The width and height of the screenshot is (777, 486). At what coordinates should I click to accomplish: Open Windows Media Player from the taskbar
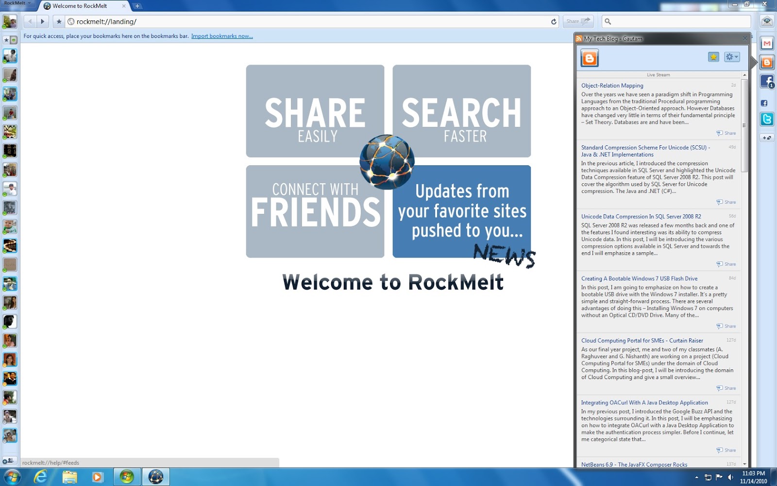click(98, 477)
